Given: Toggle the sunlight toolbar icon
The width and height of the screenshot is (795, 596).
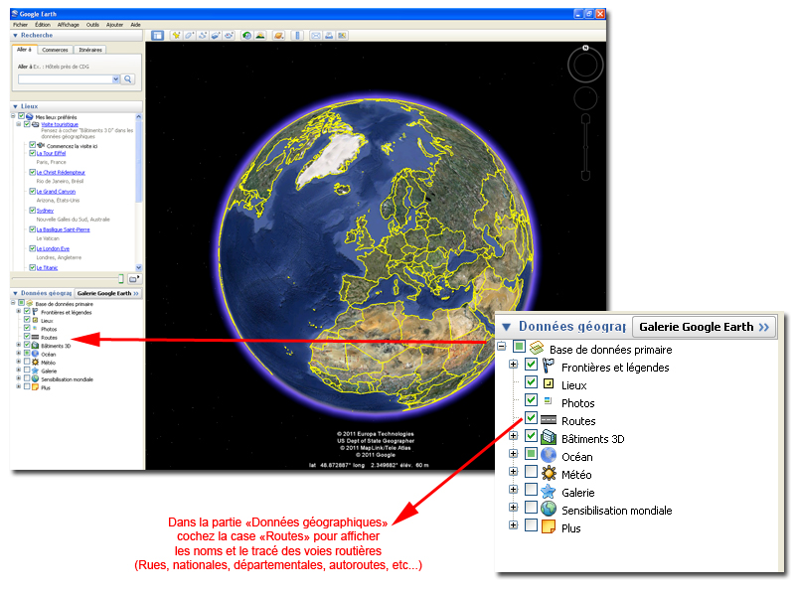Looking at the screenshot, I should pos(260,35).
